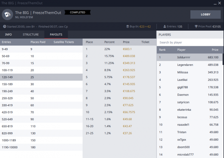Select the 100-119 entries row

click(x=41, y=70)
